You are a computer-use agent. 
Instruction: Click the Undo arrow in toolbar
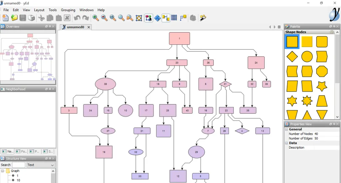[x=77, y=18]
